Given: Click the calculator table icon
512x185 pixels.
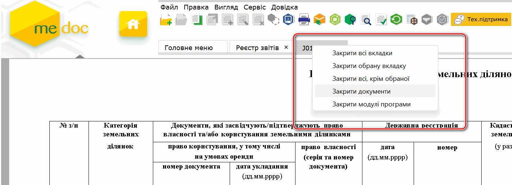Looking at the screenshot, I should pos(412,19).
